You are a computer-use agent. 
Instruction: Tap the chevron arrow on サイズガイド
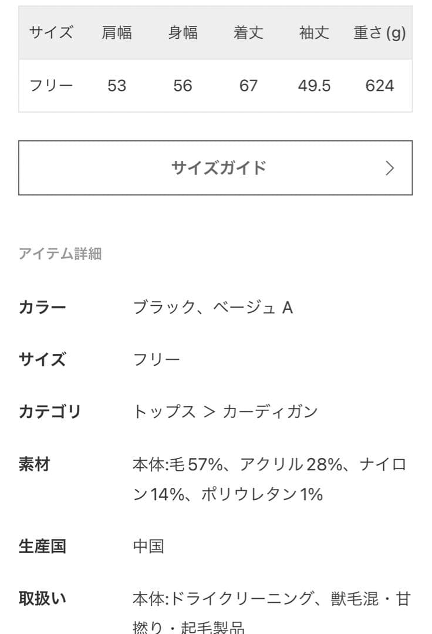[390, 168]
